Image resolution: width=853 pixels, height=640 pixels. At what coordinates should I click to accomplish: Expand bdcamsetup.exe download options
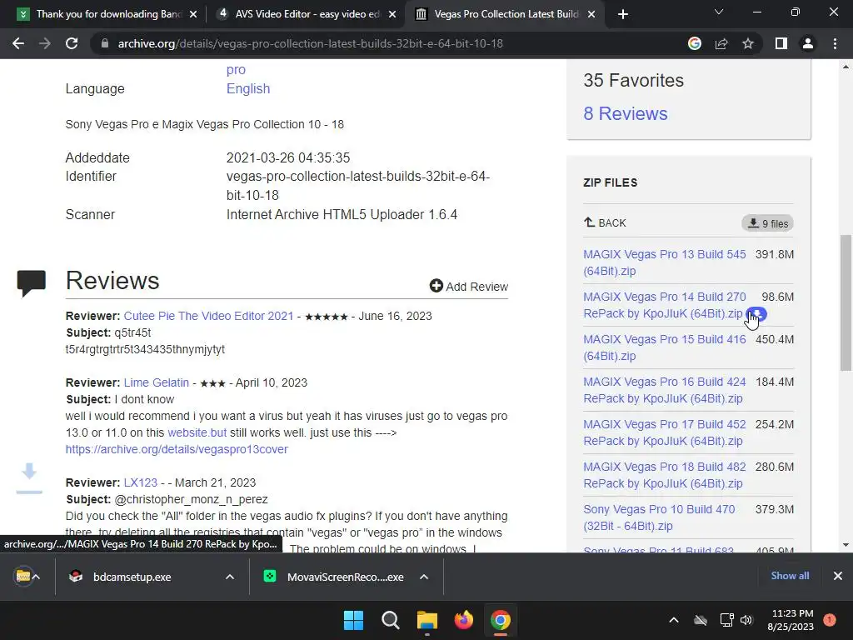click(x=230, y=577)
